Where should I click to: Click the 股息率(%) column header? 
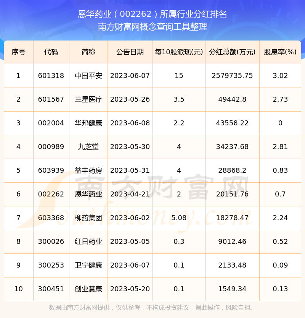tap(280, 52)
